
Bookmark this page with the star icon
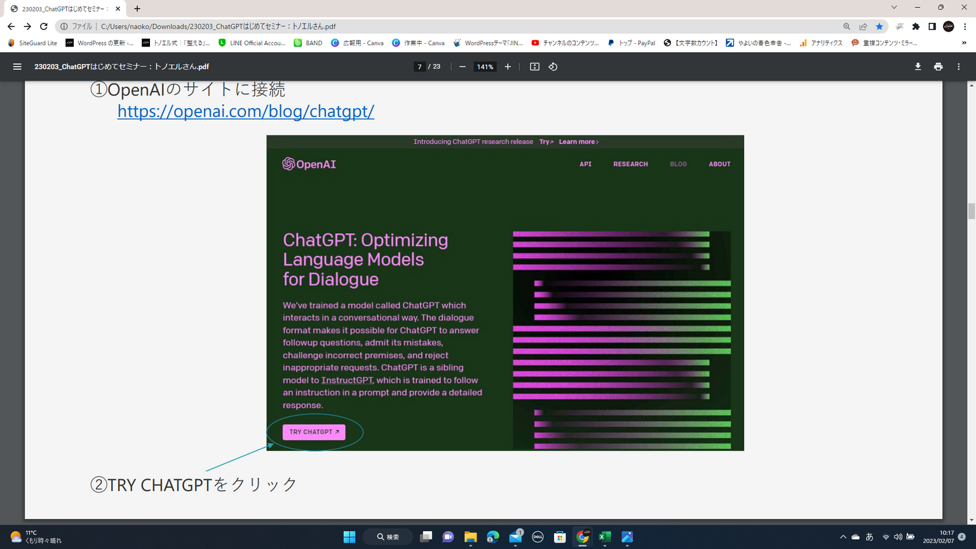coord(879,27)
